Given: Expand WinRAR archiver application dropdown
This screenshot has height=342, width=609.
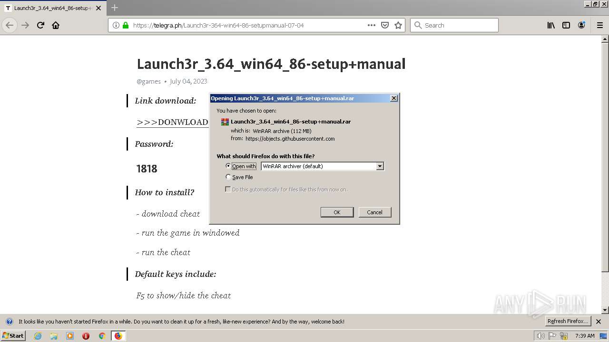Looking at the screenshot, I should click(380, 166).
